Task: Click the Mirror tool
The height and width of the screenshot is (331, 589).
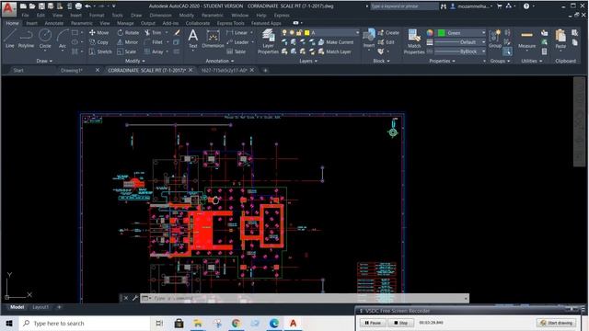Action: pyautogui.click(x=127, y=42)
